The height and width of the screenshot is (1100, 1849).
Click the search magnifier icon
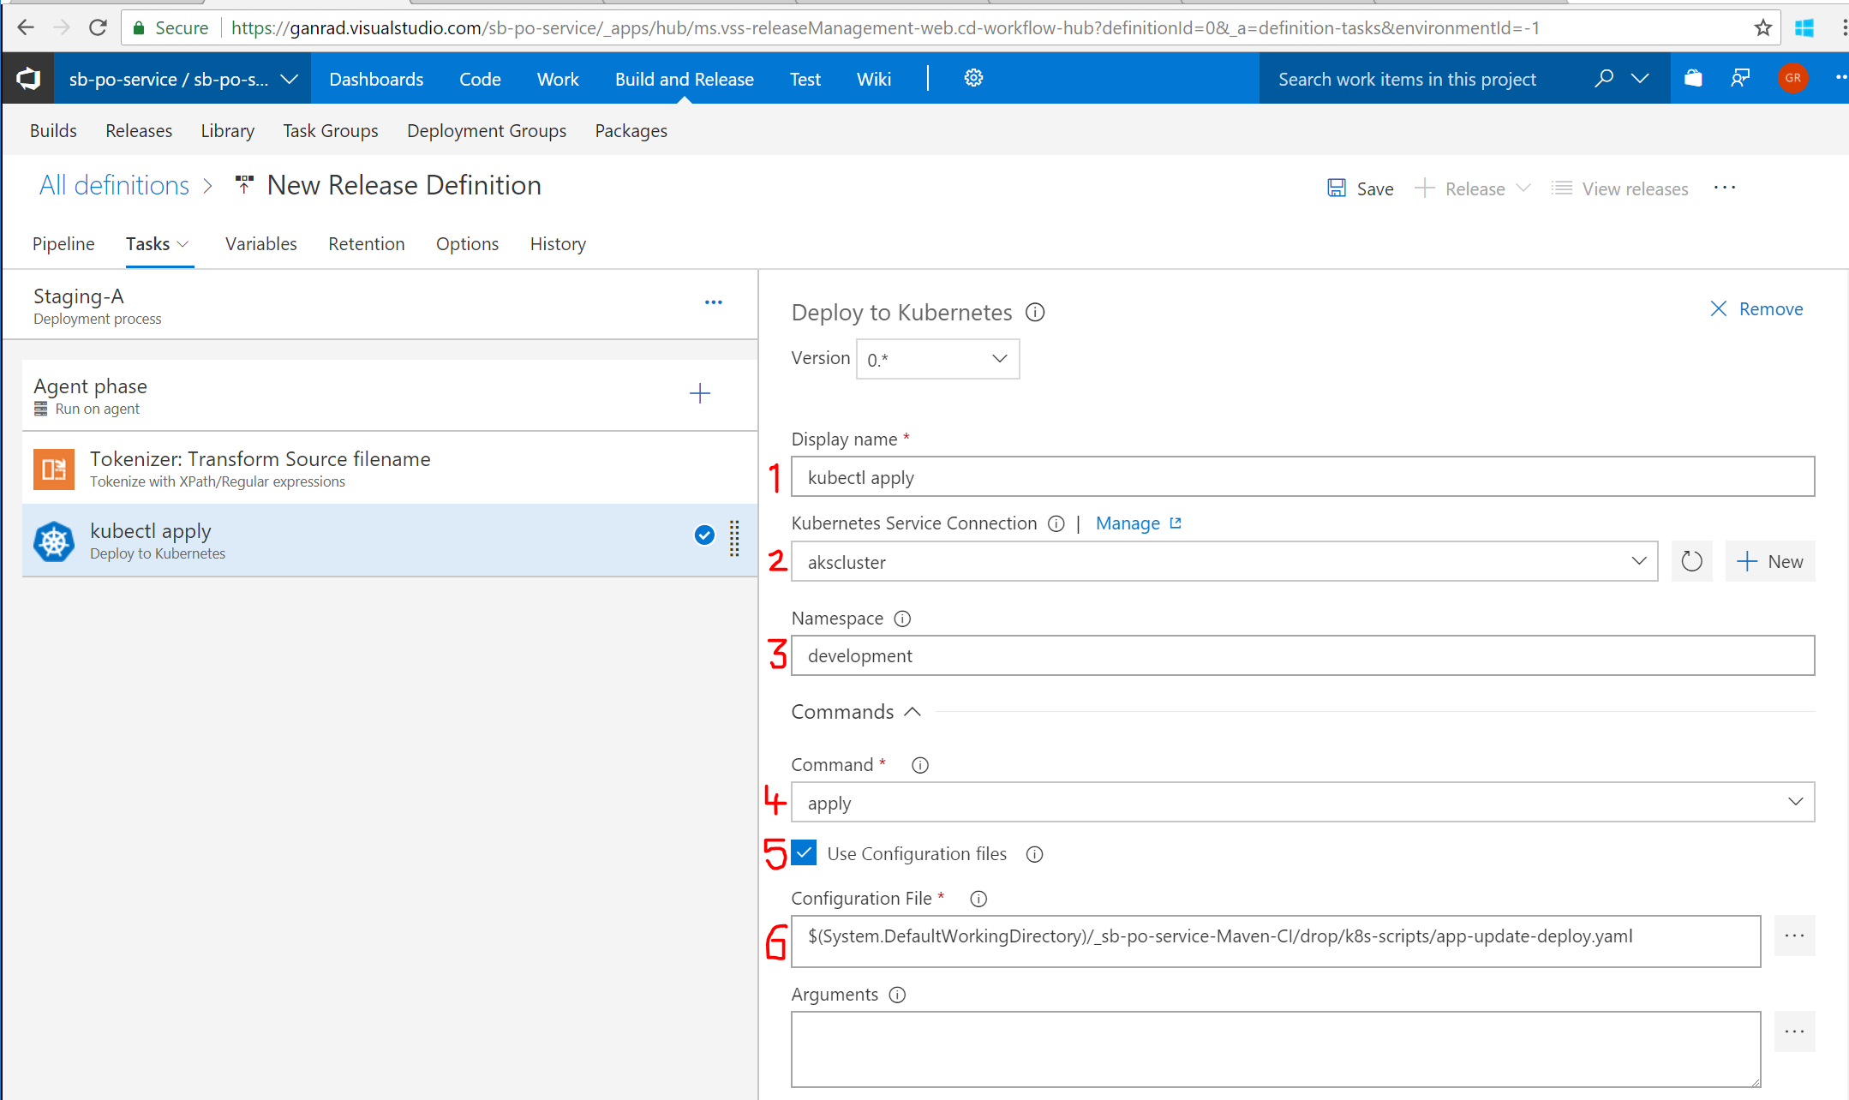(1603, 79)
